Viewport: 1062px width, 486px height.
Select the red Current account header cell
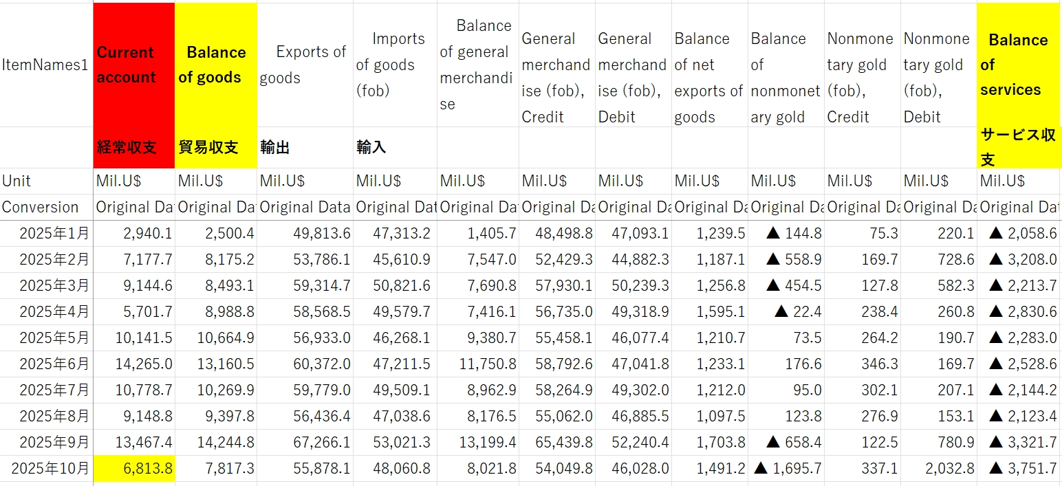(134, 65)
